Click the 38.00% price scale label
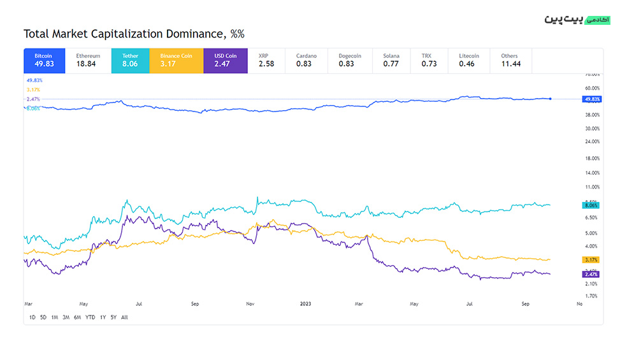 pos(592,115)
